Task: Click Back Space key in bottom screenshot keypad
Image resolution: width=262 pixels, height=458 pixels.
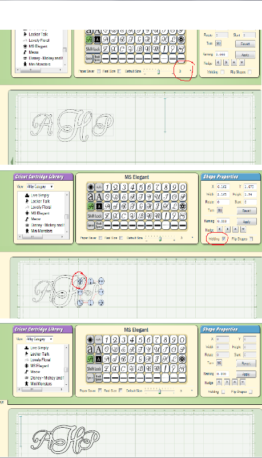Action: click(x=99, y=378)
